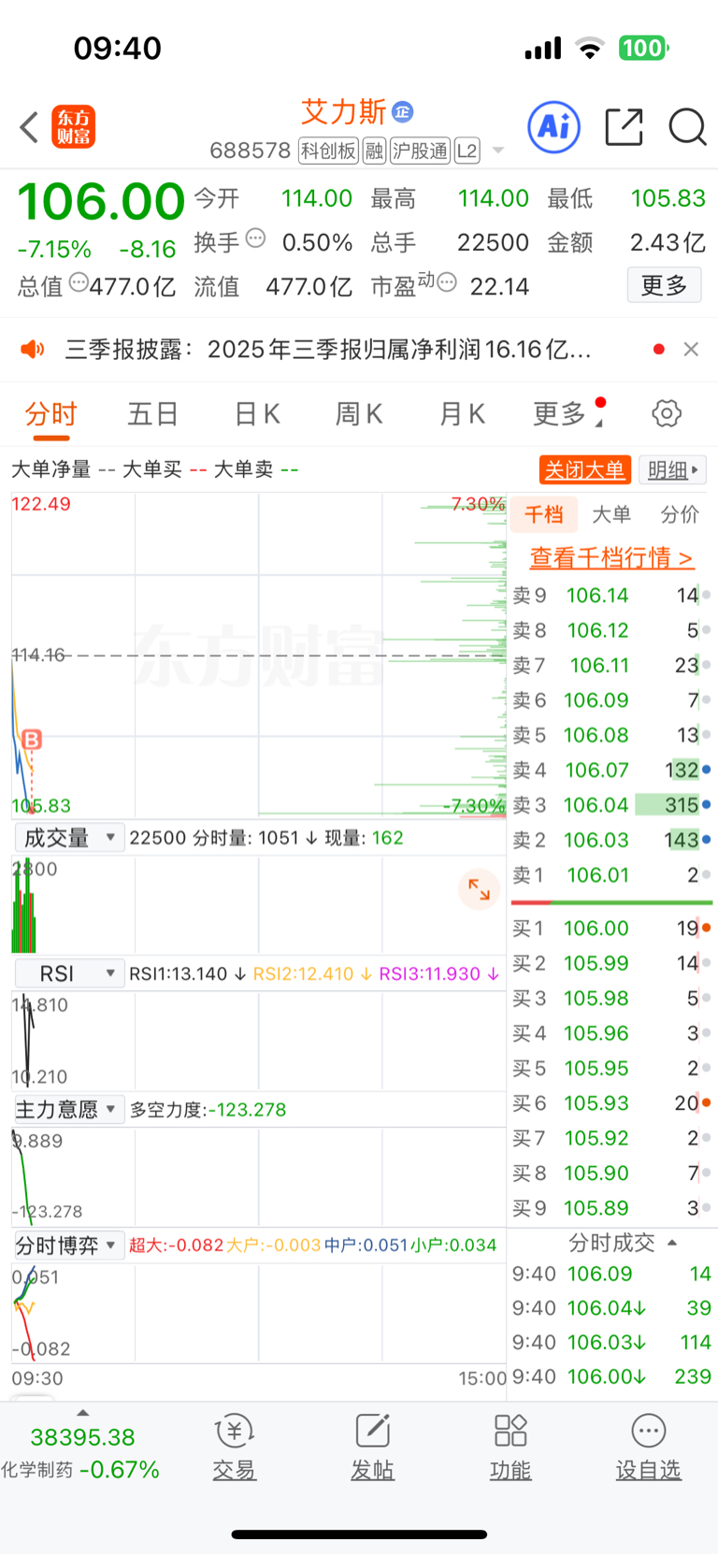The width and height of the screenshot is (718, 1555).
Task: Tap the 9:40 106.09 trade row
Action: 611,1274
